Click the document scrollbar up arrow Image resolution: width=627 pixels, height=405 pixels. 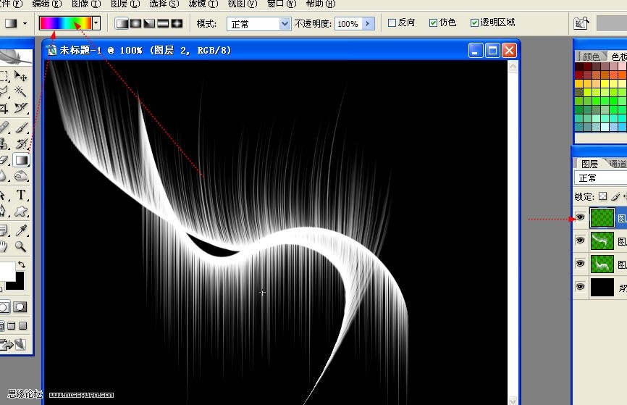coord(513,67)
